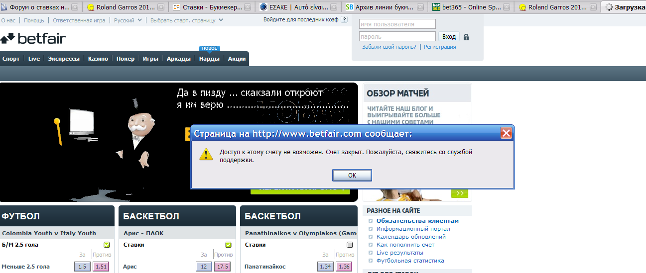The width and height of the screenshot is (646, 273).
Task: Open the Игры menu item
Action: [x=150, y=59]
